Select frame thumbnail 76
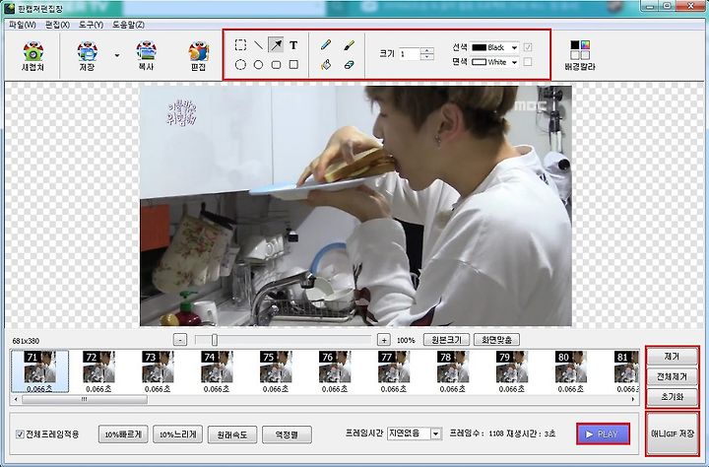709x467 pixels. [x=335, y=371]
